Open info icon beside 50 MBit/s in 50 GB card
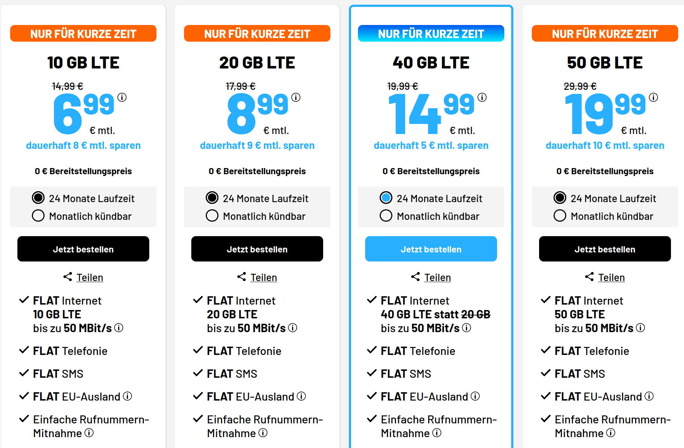Screen dimensions: 684x448 click(641, 328)
